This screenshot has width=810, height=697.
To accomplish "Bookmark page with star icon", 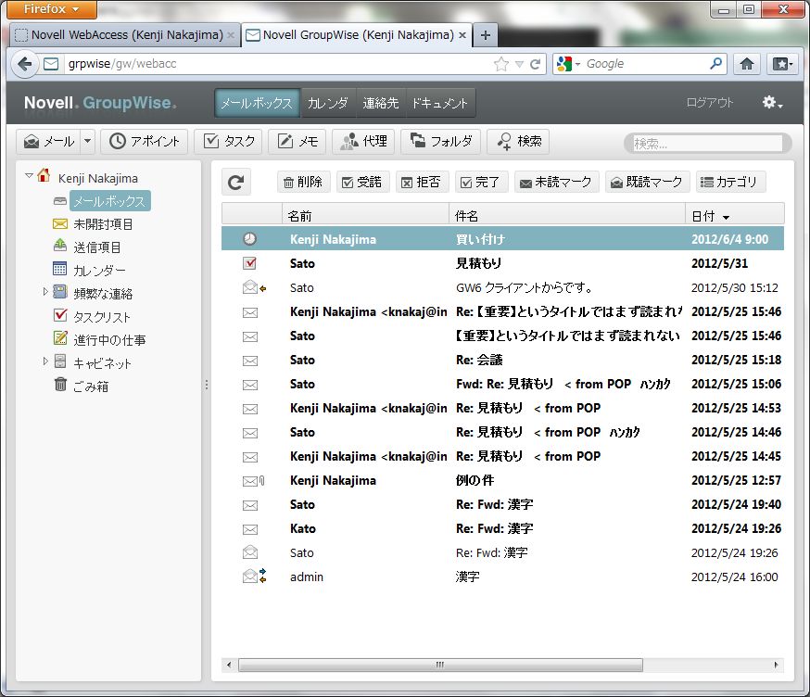I will click(x=501, y=64).
